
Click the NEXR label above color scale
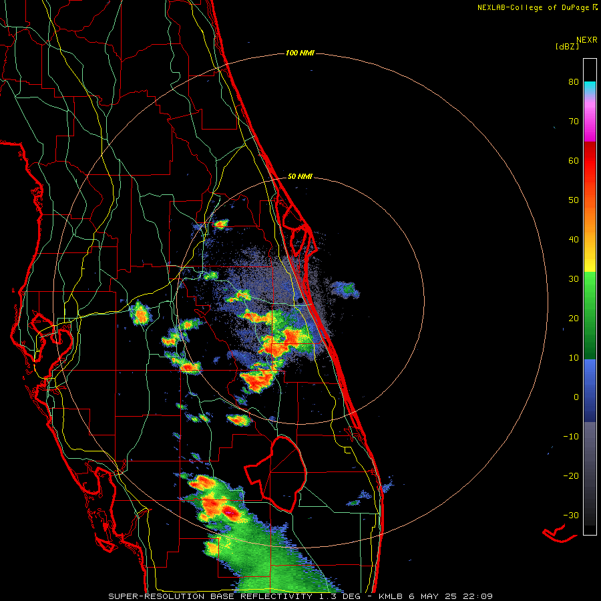coord(587,40)
